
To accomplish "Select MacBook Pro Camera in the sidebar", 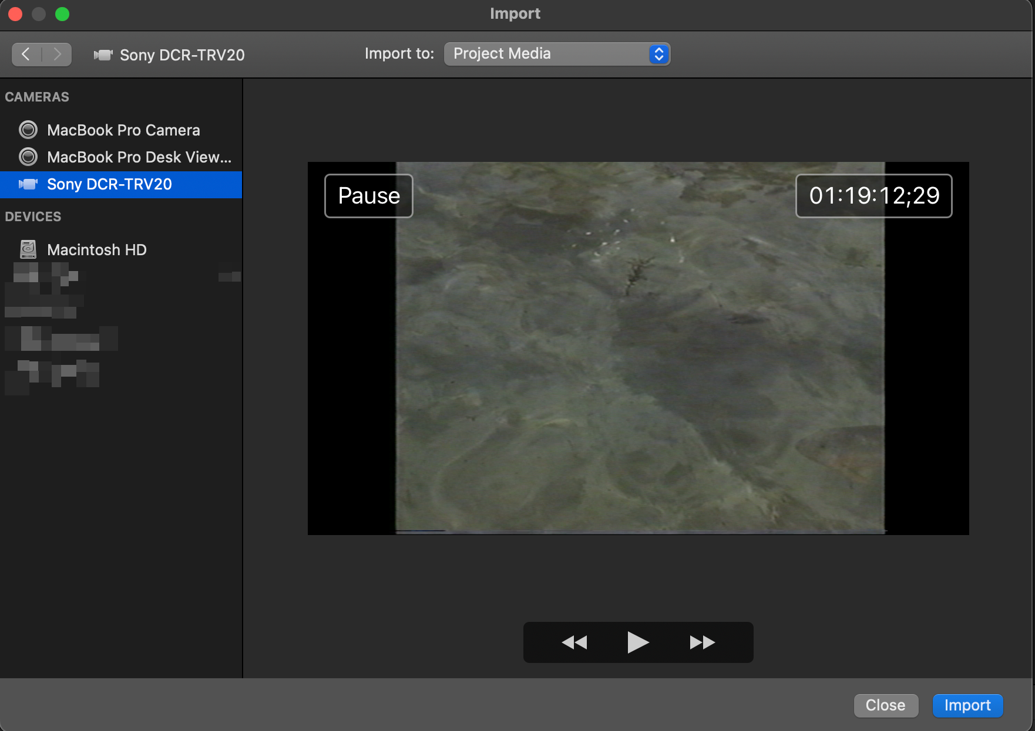I will pos(123,130).
